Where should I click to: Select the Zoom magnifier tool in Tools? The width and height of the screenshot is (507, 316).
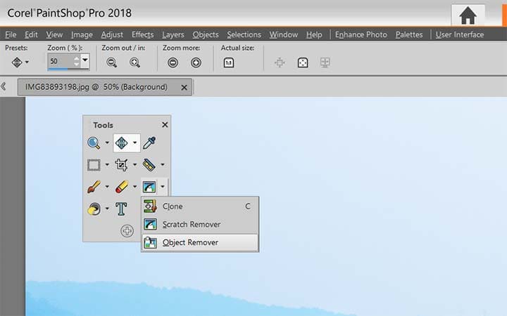[x=94, y=143]
